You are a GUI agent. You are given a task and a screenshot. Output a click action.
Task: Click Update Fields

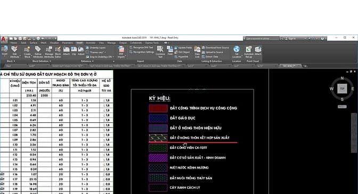[183, 48]
